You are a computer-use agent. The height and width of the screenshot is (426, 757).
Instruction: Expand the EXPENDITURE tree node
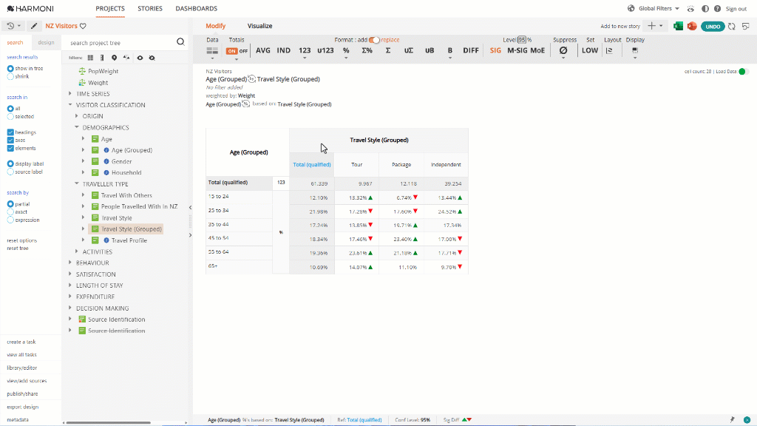tap(70, 297)
